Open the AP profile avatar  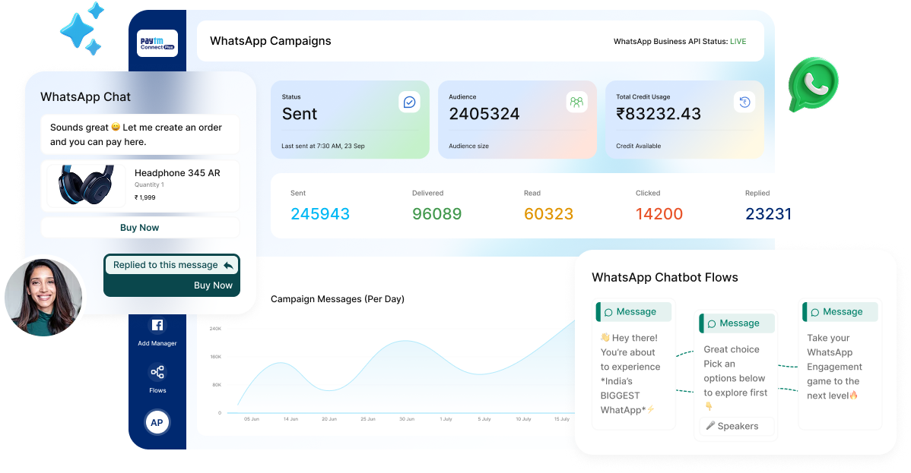tap(157, 422)
